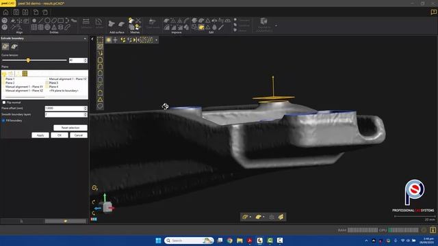Confirm with the OK button
The image size is (438, 246).
(x=60, y=135)
